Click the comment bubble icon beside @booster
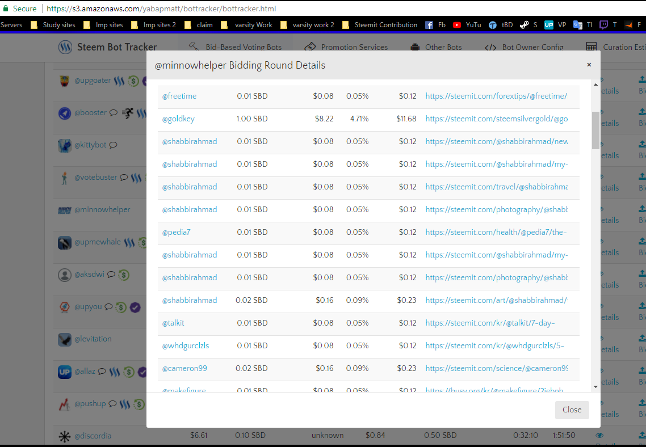 coord(114,113)
